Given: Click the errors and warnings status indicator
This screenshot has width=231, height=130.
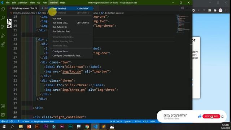Looking at the screenshot, I should (x=8, y=121).
